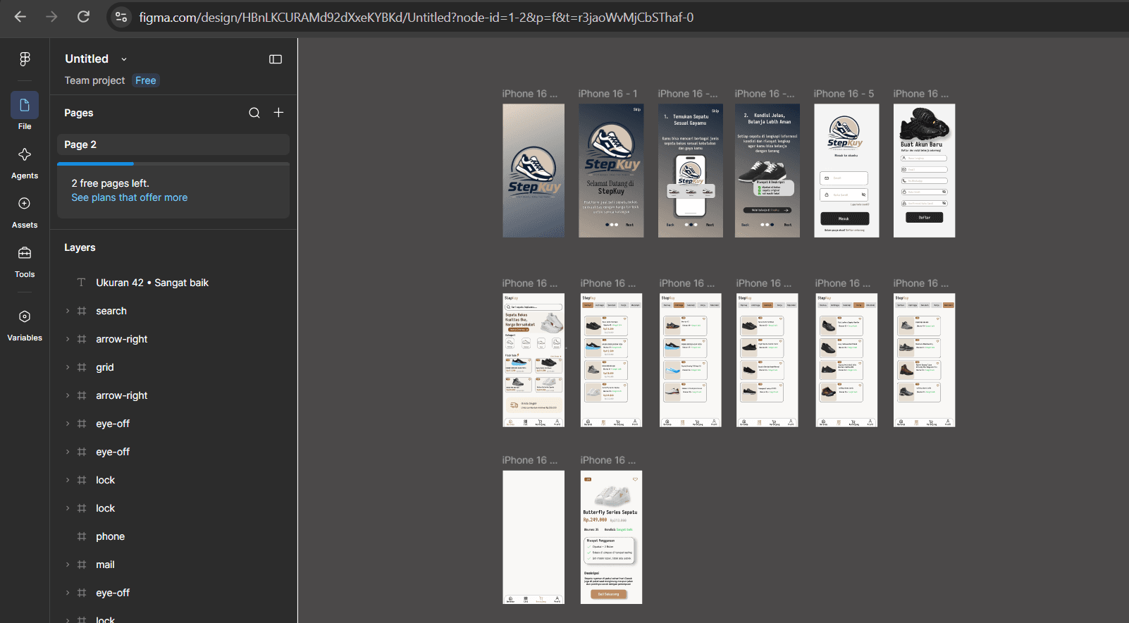Open 'See plans that offer more' link
This screenshot has width=1129, height=623.
pyautogui.click(x=130, y=198)
